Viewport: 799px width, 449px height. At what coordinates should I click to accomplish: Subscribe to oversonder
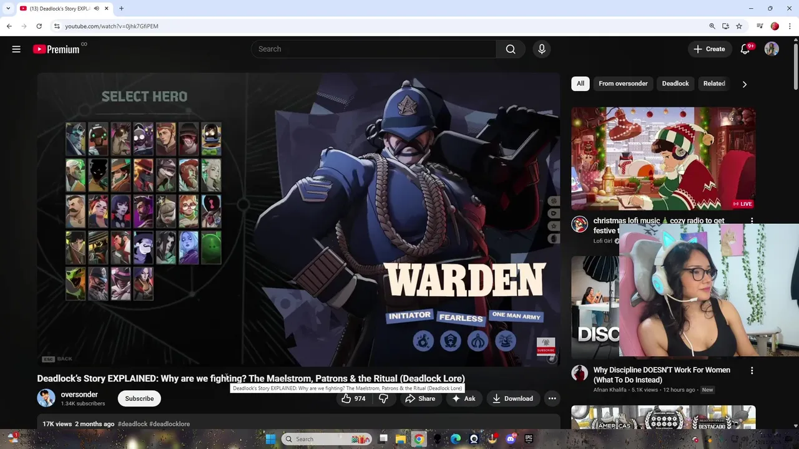click(139, 398)
